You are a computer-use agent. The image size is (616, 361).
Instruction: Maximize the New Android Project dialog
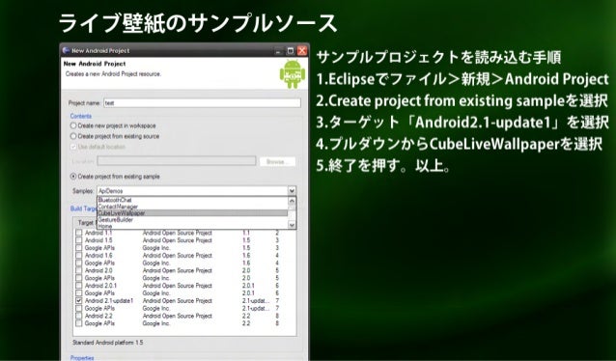tap(291, 50)
